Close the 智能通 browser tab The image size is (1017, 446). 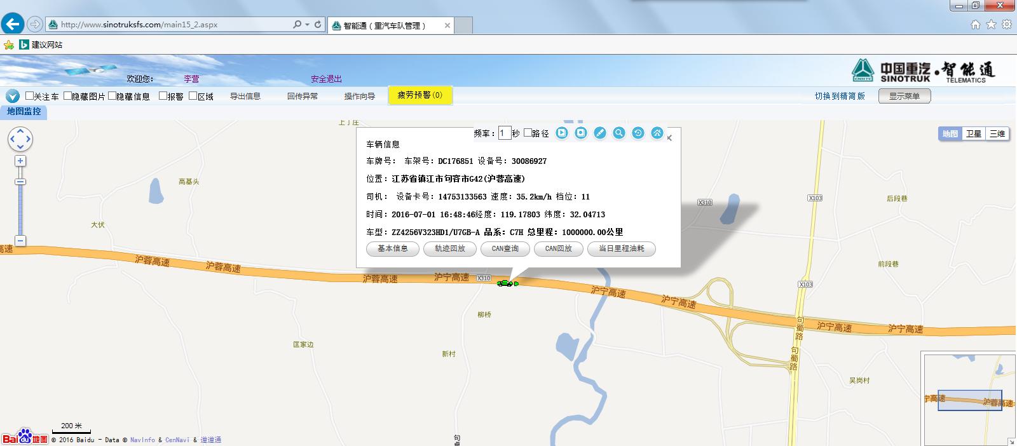(447, 25)
